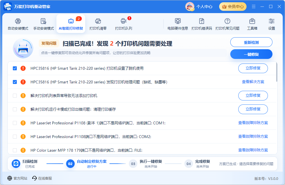Open the 手动安装模式 tool

43,24
